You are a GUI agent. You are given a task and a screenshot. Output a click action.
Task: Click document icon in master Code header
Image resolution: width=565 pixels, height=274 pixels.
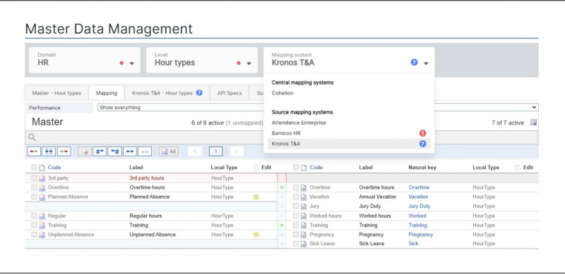tap(42, 168)
